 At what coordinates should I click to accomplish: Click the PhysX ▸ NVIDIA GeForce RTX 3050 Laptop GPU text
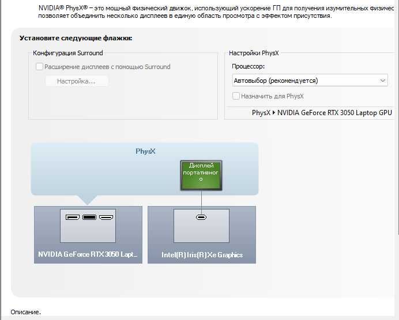point(322,112)
